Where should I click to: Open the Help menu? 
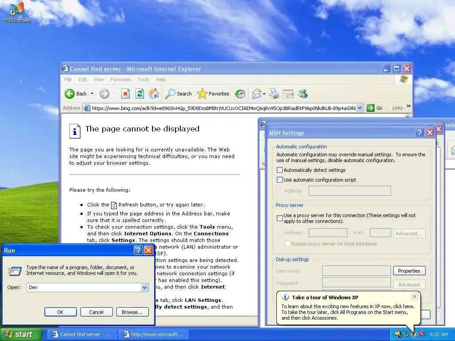[160, 79]
